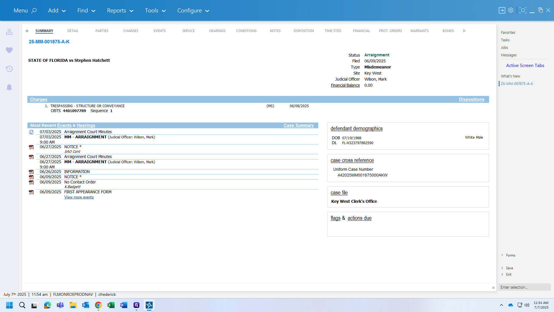The width and height of the screenshot is (554, 312).
Task: Click Forms in the right panel
Action: [x=510, y=255]
